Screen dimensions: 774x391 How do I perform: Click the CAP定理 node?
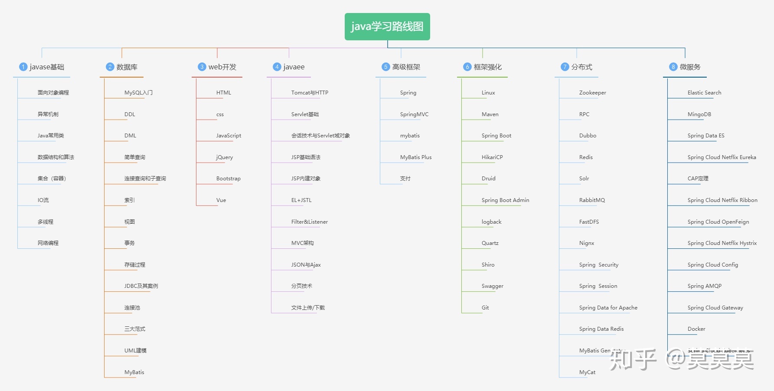[698, 179]
